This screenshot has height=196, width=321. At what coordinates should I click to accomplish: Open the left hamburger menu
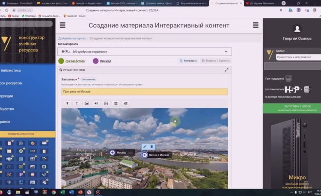[63, 25]
